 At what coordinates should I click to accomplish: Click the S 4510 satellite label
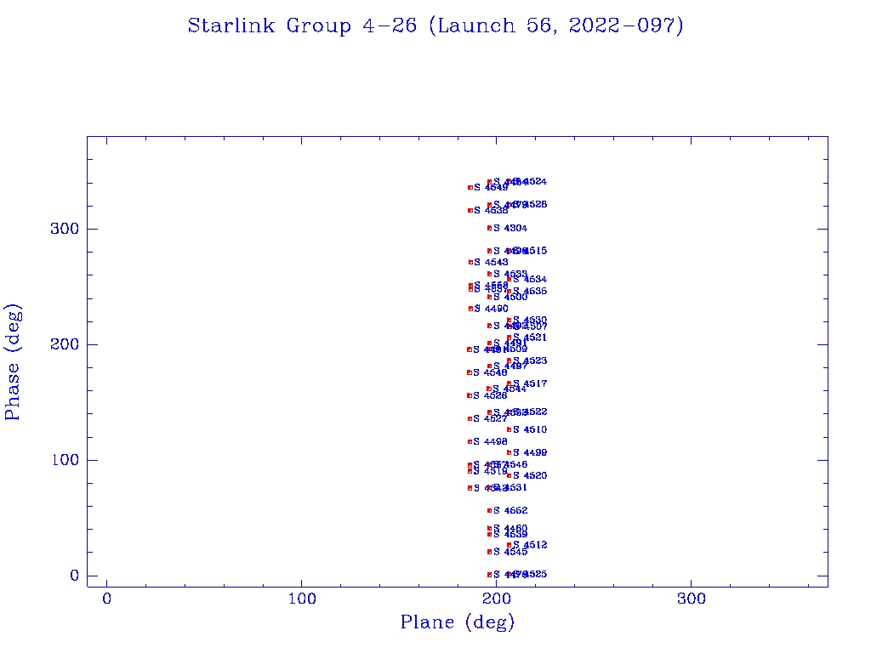[x=530, y=429]
